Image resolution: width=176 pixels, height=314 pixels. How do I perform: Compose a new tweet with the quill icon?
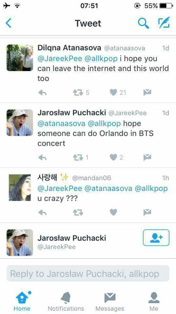click(x=164, y=23)
